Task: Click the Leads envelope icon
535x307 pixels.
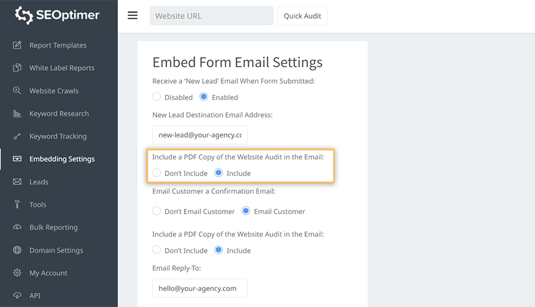Action: point(17,182)
